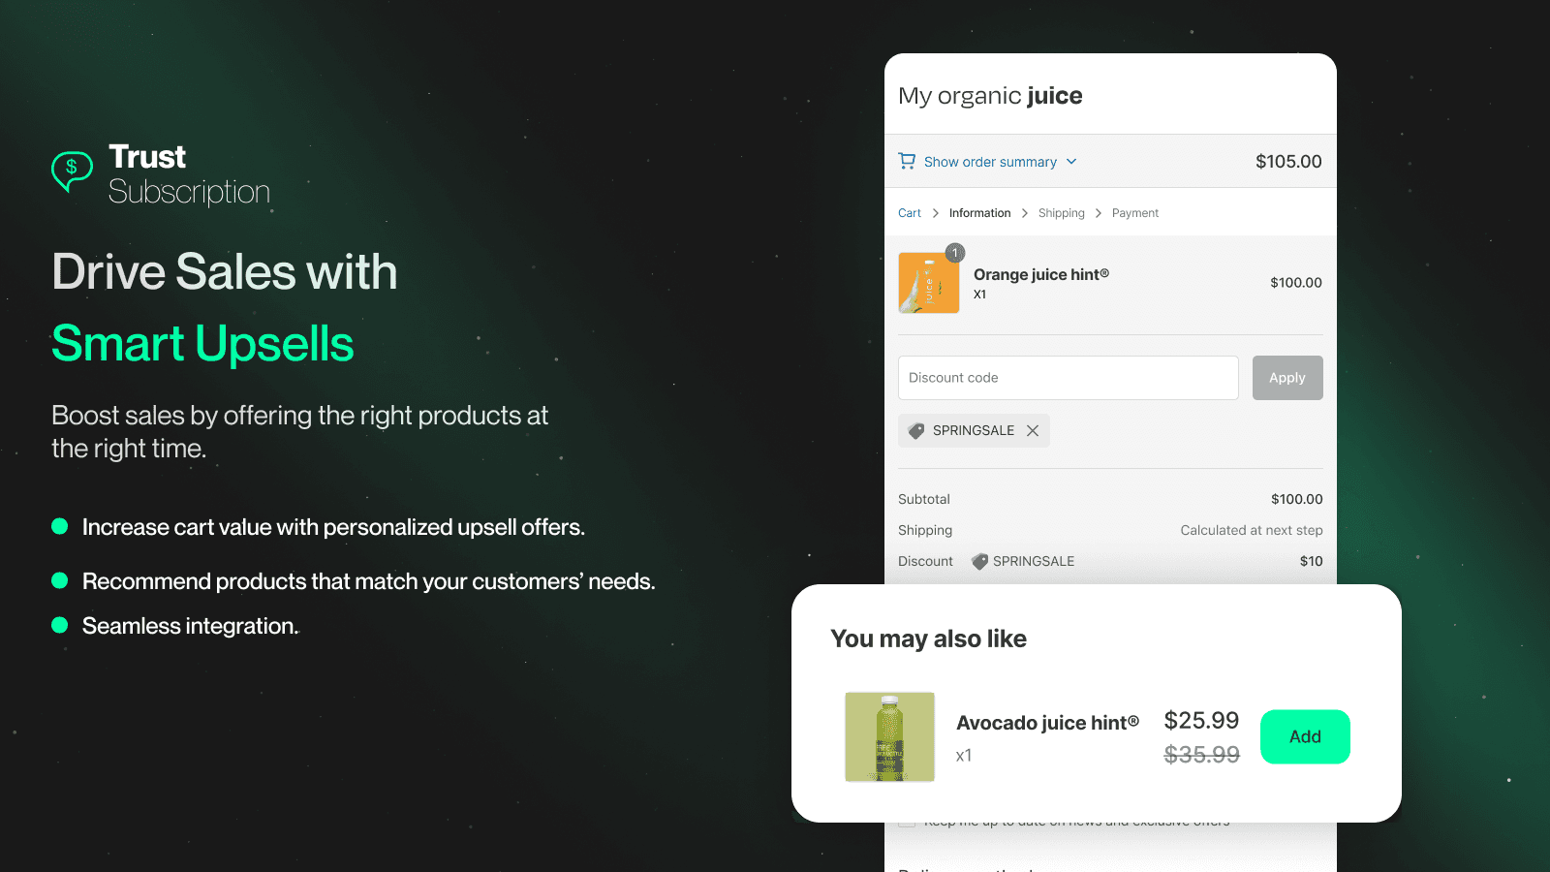The image size is (1550, 872).
Task: Expand order summary with the down chevron
Action: tap(1071, 162)
